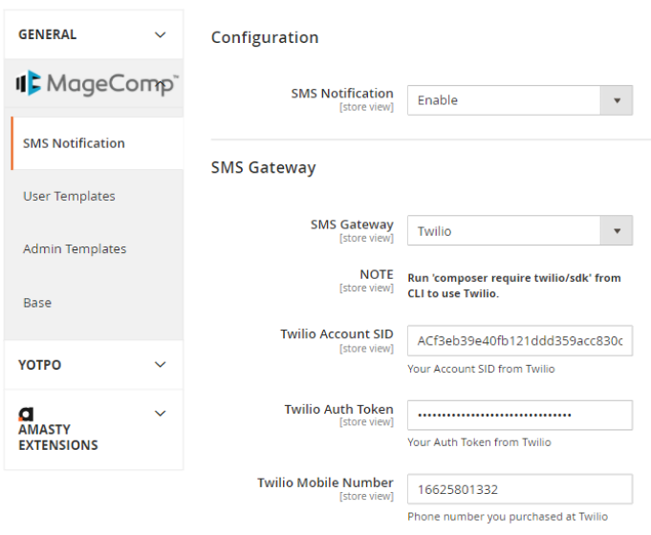
Task: Select the SMS Notification sidebar tab
Action: pos(75,143)
